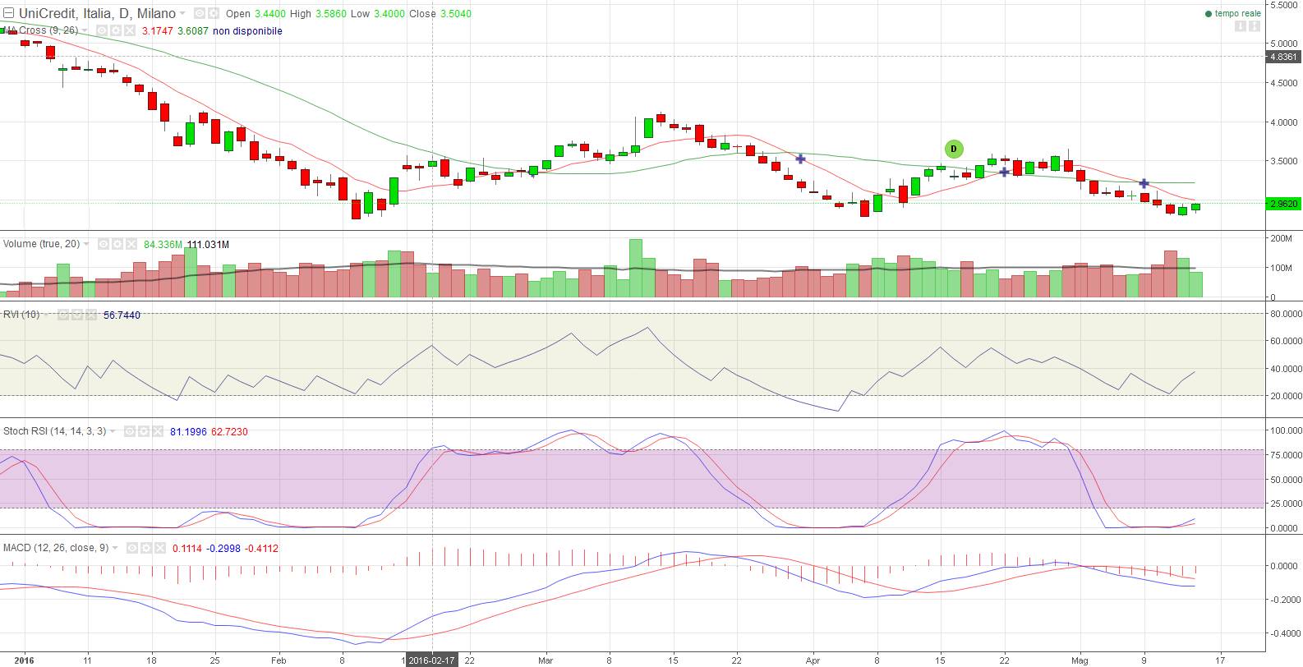Image resolution: width=1303 pixels, height=667 pixels.
Task: Click the MA cross plus marker near May 9
Action: (x=1144, y=183)
